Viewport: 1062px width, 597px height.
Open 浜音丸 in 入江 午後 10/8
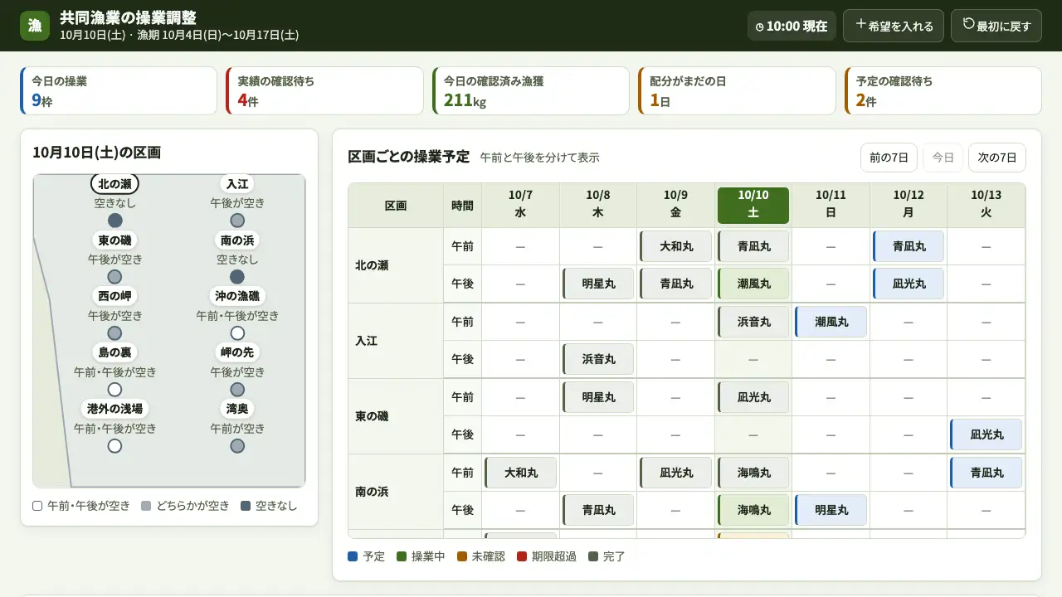click(598, 359)
